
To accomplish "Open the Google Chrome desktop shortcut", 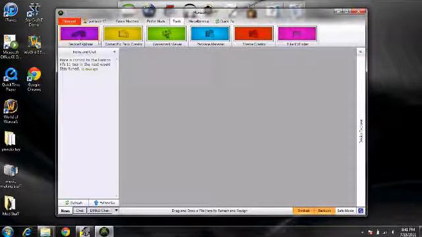I will coord(34,79).
